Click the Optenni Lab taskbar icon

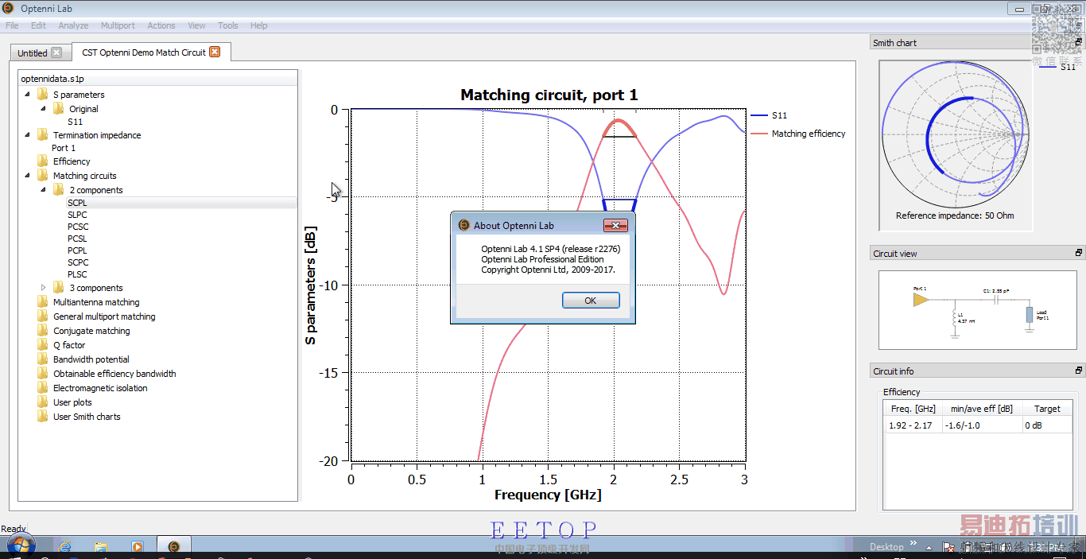tap(174, 546)
